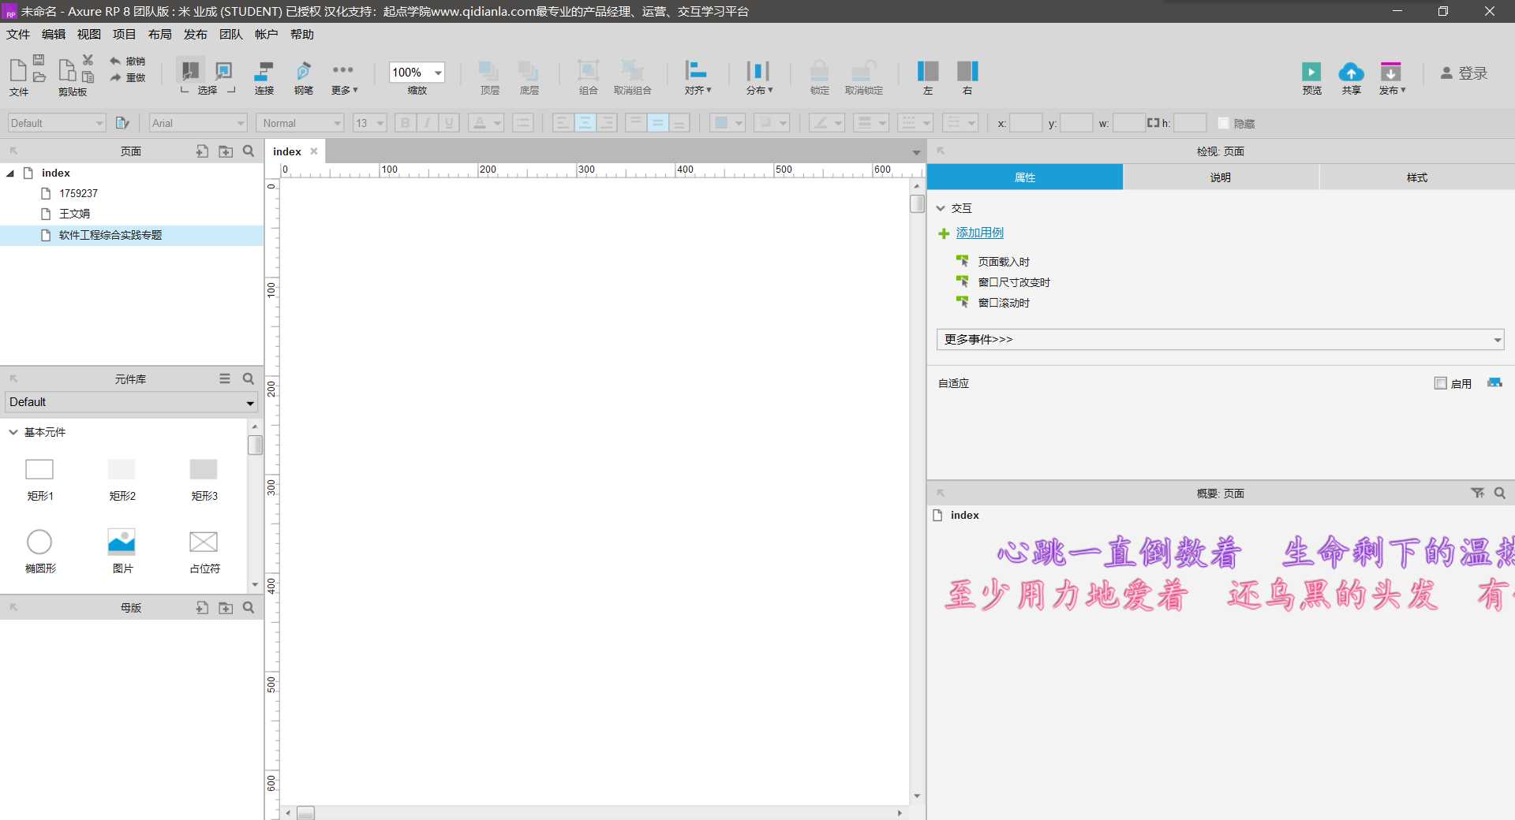Click the Open folder icon in toolbar

(39, 76)
